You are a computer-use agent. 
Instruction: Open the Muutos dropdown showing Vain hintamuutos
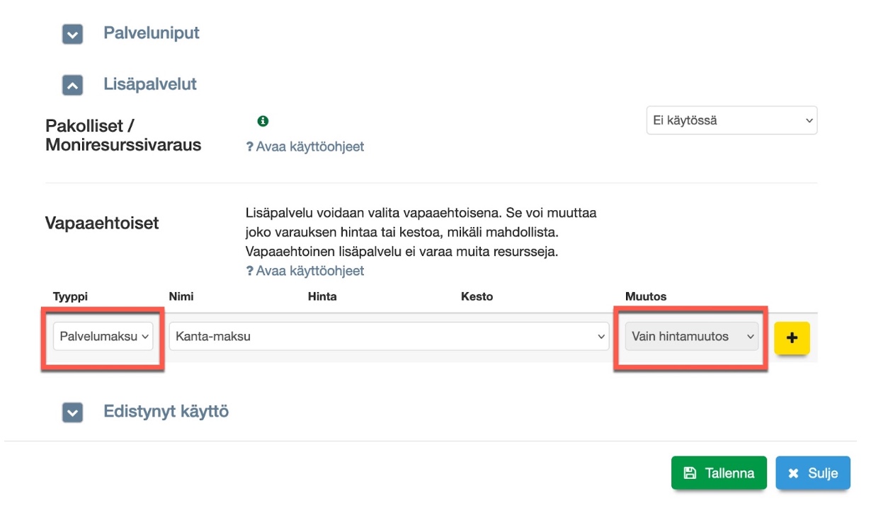coord(691,337)
